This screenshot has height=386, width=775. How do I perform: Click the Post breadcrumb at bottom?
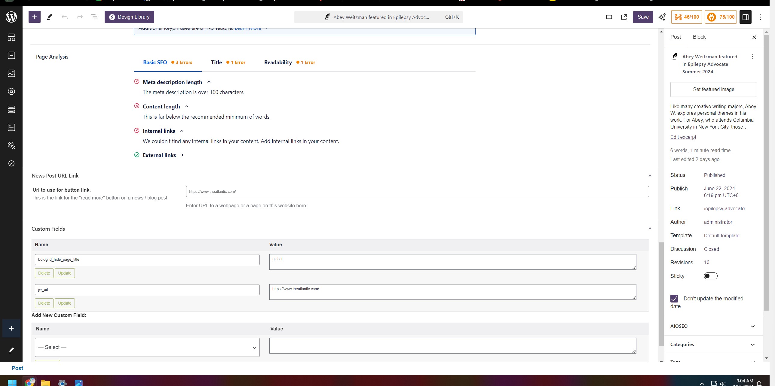pos(17,368)
